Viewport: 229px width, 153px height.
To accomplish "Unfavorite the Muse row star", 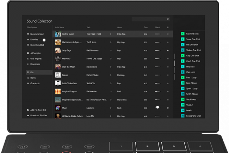I will click(168, 108).
